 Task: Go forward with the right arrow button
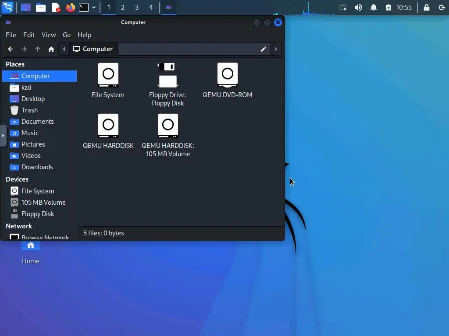24,49
